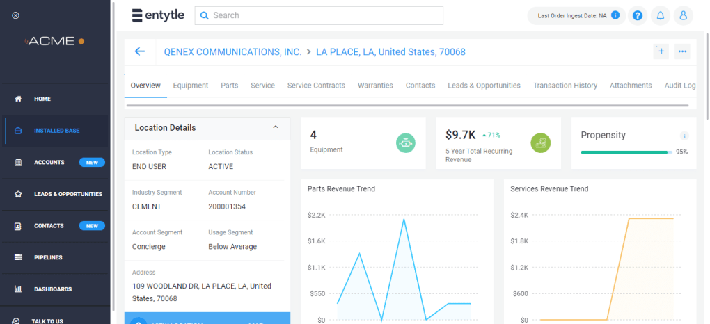Screen dimensions: 710x324
Task: Click the NEW badge next to Contacts
Action: (x=92, y=226)
